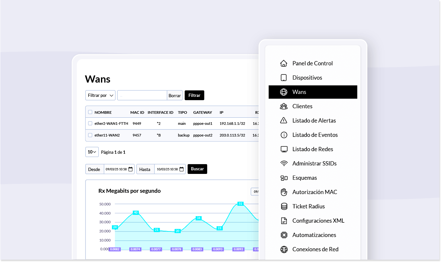Click the warning triangle icon for Listado de Alertas
This screenshot has height=262, width=441.
pyautogui.click(x=284, y=121)
